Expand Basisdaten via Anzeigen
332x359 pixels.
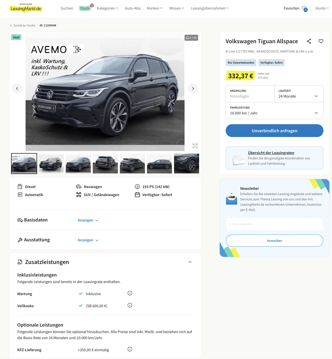(88, 220)
